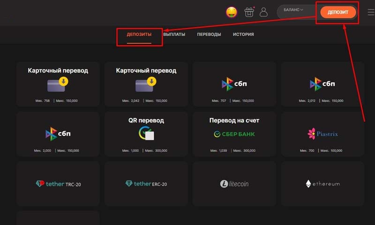Switch to the История tab
The height and width of the screenshot is (225, 375).
tap(243, 34)
